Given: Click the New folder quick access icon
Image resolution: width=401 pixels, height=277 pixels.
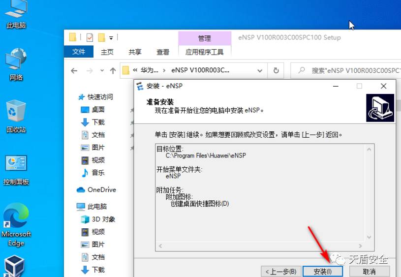Looking at the screenshot, I should pos(102,37).
